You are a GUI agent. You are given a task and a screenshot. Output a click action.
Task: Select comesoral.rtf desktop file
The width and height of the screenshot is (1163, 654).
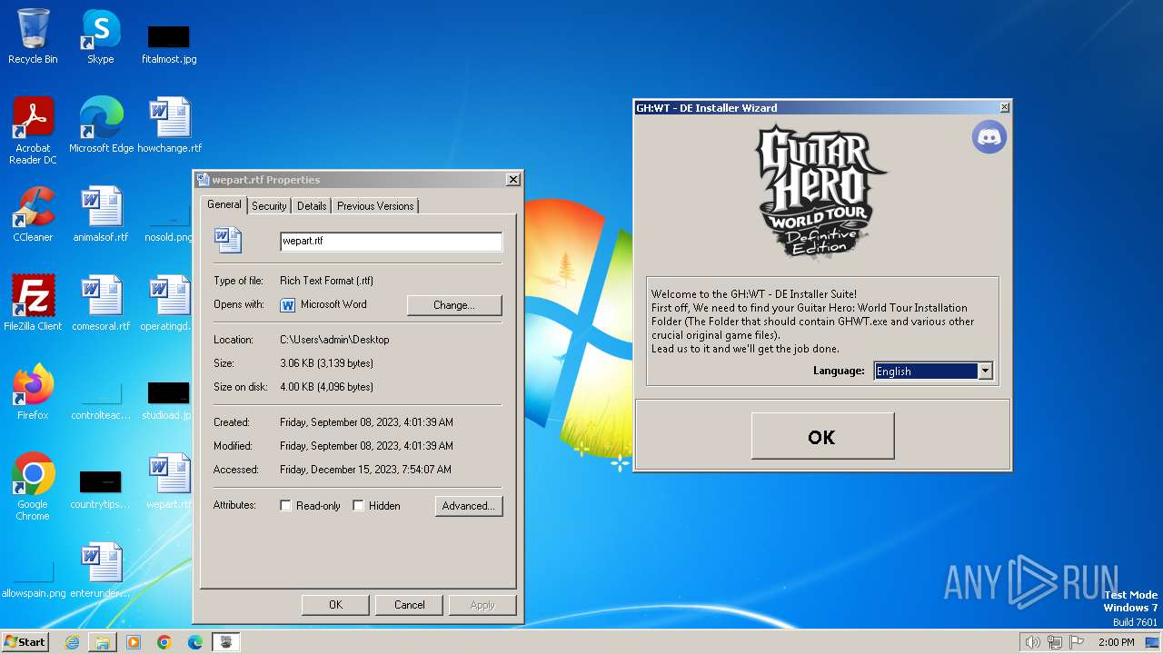coord(101,302)
